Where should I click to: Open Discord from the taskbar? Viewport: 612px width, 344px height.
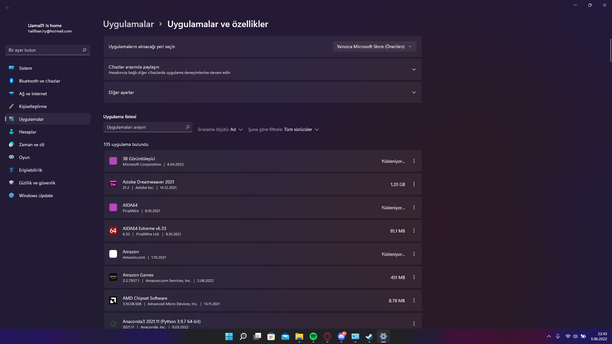pyautogui.click(x=341, y=336)
